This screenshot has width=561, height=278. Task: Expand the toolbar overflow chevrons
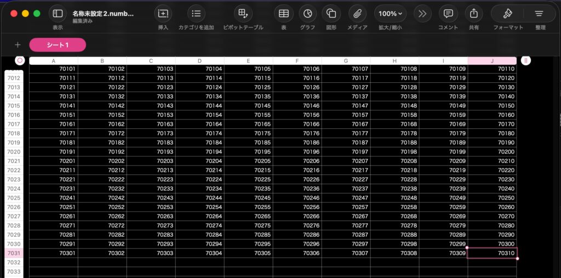[422, 14]
